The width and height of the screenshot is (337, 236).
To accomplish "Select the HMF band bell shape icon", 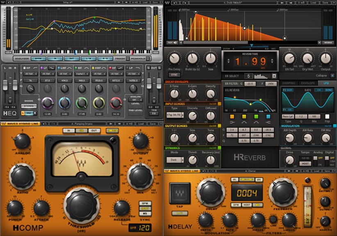I will coord(104,68).
